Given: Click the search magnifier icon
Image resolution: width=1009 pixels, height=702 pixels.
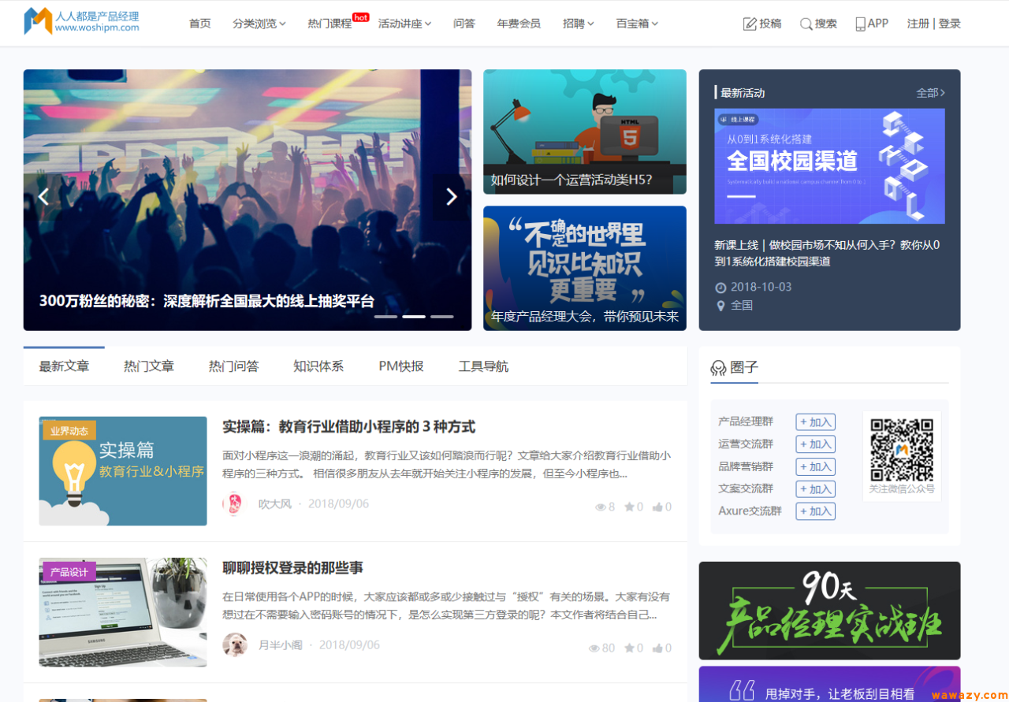Looking at the screenshot, I should point(805,23).
